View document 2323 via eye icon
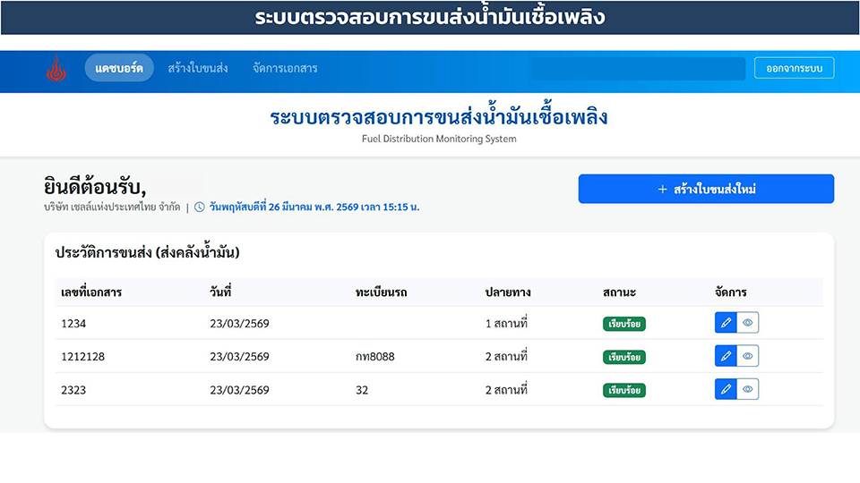This screenshot has width=860, height=483. pos(748,389)
